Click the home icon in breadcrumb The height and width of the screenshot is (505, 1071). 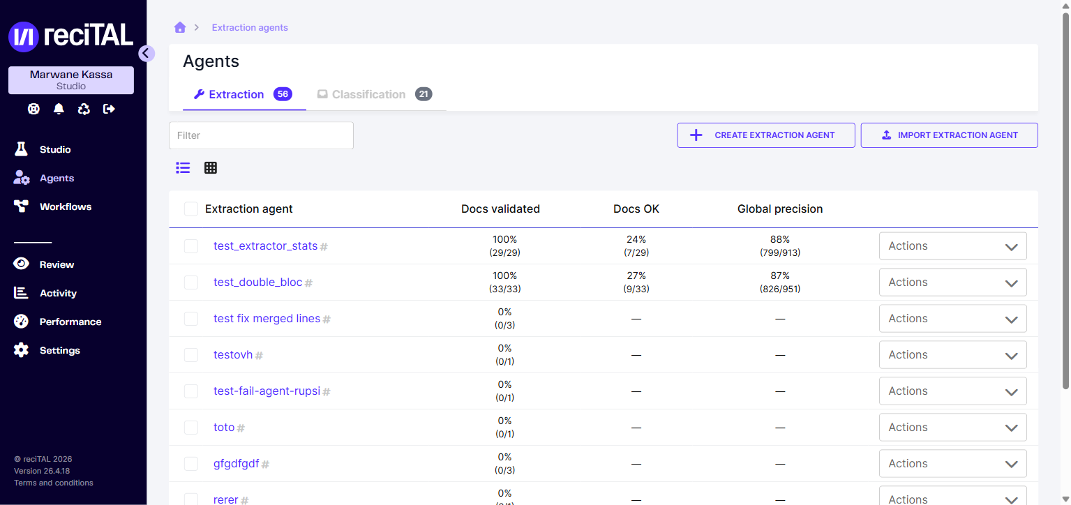tap(180, 27)
